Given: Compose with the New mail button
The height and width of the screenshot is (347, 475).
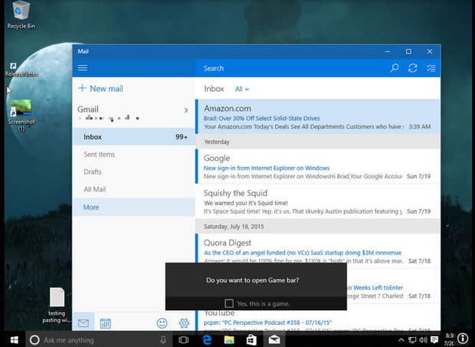Looking at the screenshot, I should pyautogui.click(x=101, y=89).
